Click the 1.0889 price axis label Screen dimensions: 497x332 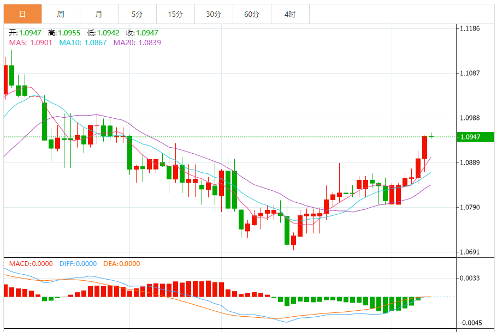[x=470, y=162]
